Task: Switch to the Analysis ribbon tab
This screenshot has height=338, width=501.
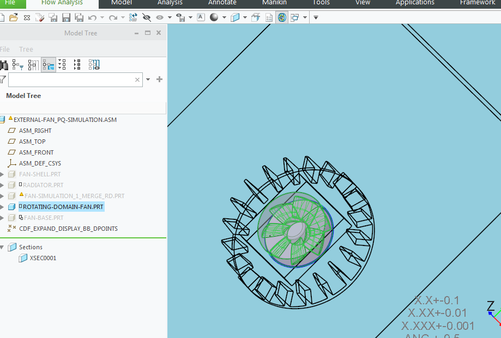Action: coord(169,3)
